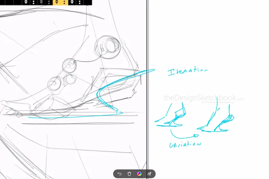269x179 pixels.
Task: Open the dimmed gray layer's three-dot menu
Action: pyautogui.click(x=49, y=2)
